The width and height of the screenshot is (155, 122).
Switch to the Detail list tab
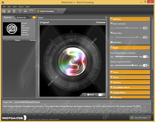tap(7, 17)
